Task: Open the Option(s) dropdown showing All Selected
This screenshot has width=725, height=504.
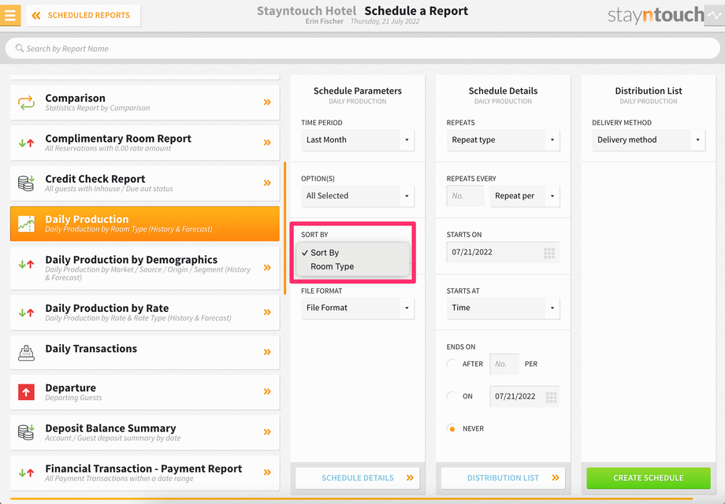Action: 358,196
